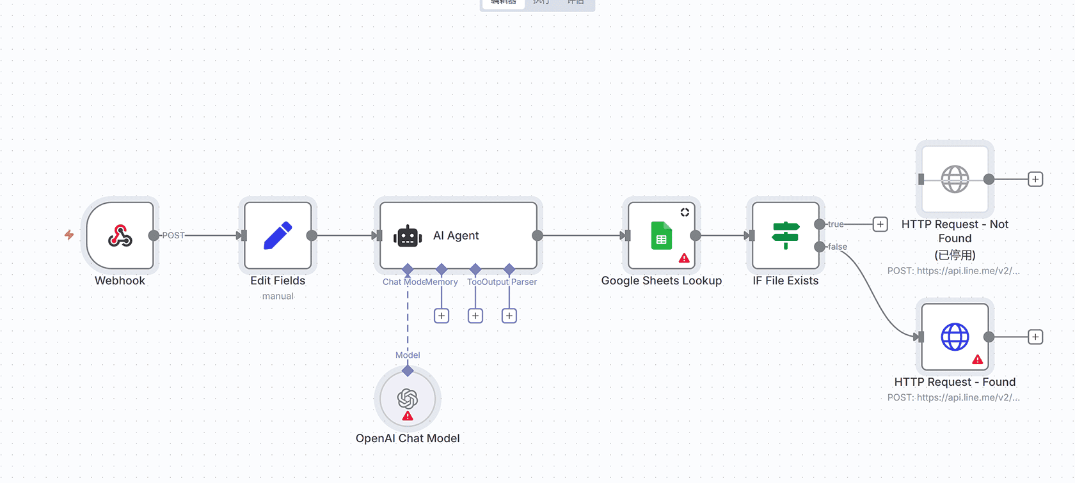Add an Output Parser to AI Agent
The image size is (1075, 483).
(x=509, y=316)
